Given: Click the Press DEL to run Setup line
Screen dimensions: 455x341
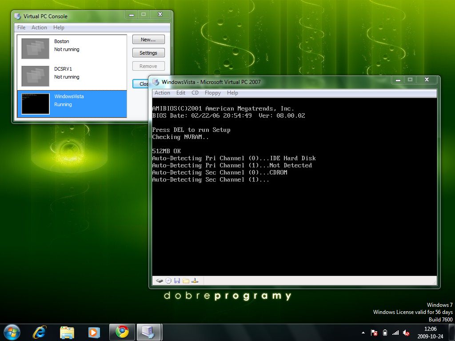Looking at the screenshot, I should (x=191, y=130).
